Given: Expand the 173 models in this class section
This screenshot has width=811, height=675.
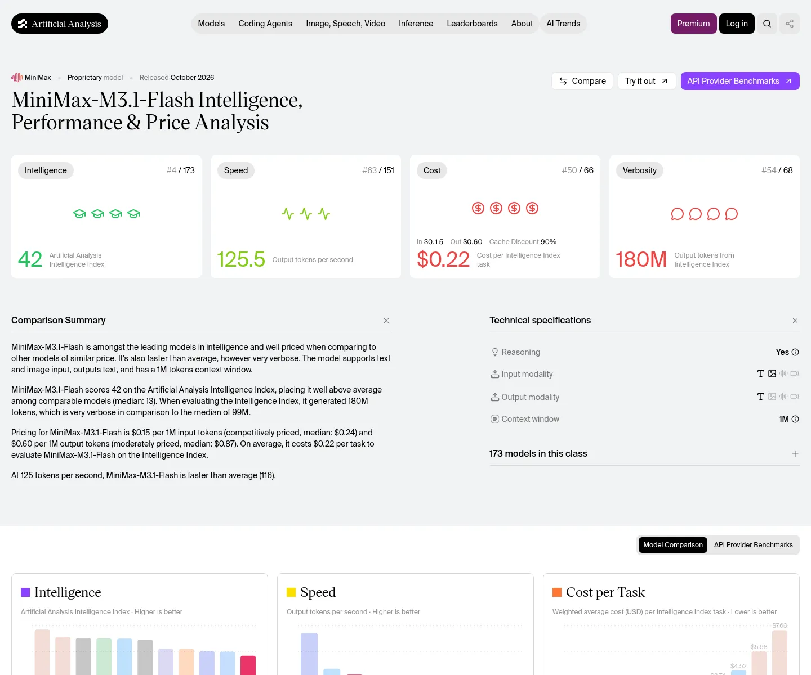Looking at the screenshot, I should (795, 454).
